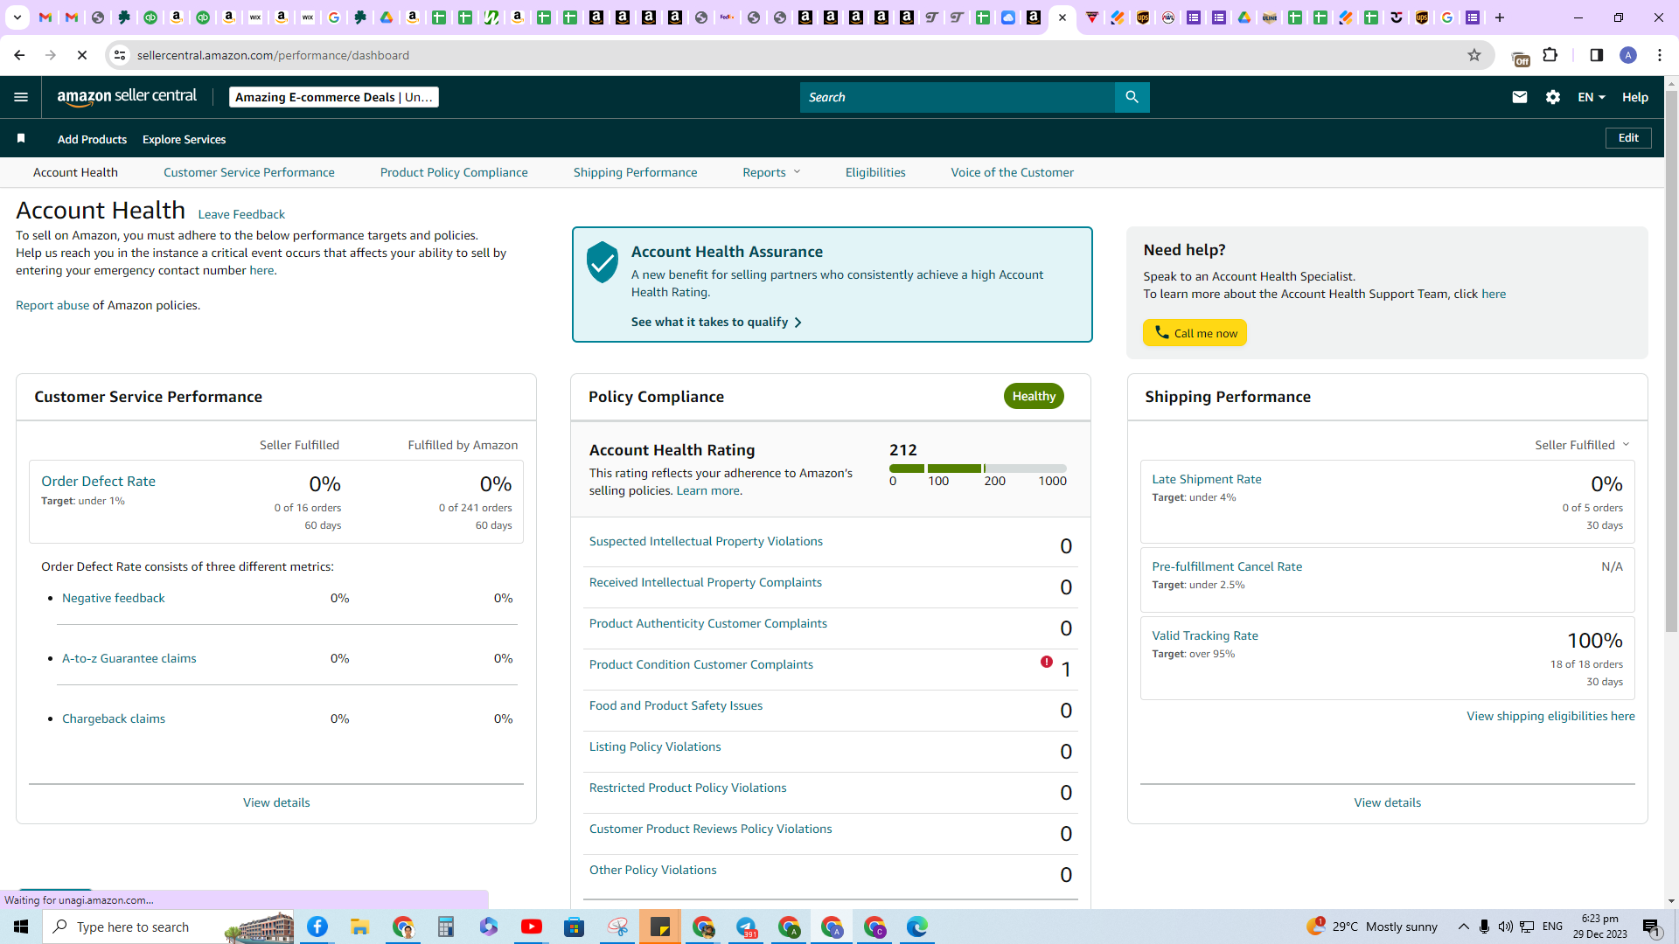The image size is (1679, 944).
Task: Click the search magnifier button
Action: (x=1132, y=97)
